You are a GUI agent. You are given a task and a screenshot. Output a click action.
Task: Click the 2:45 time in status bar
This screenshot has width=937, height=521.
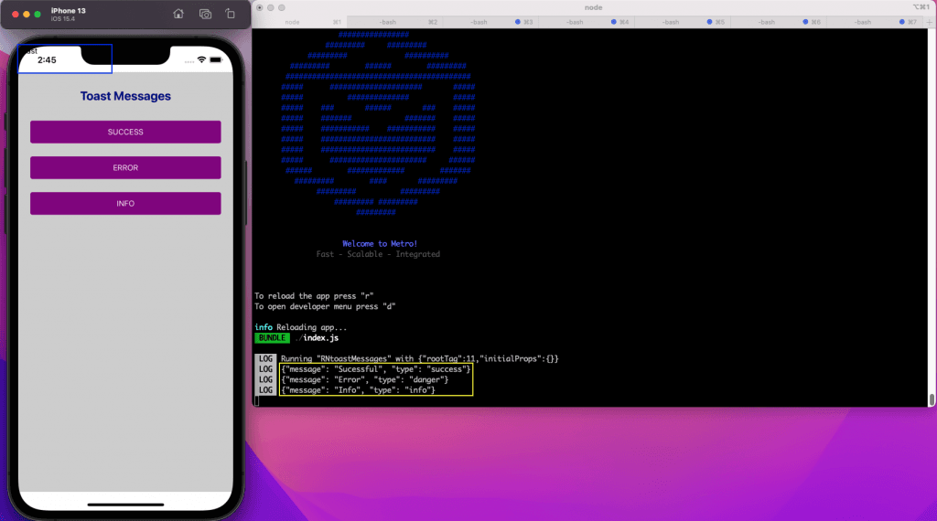click(47, 59)
